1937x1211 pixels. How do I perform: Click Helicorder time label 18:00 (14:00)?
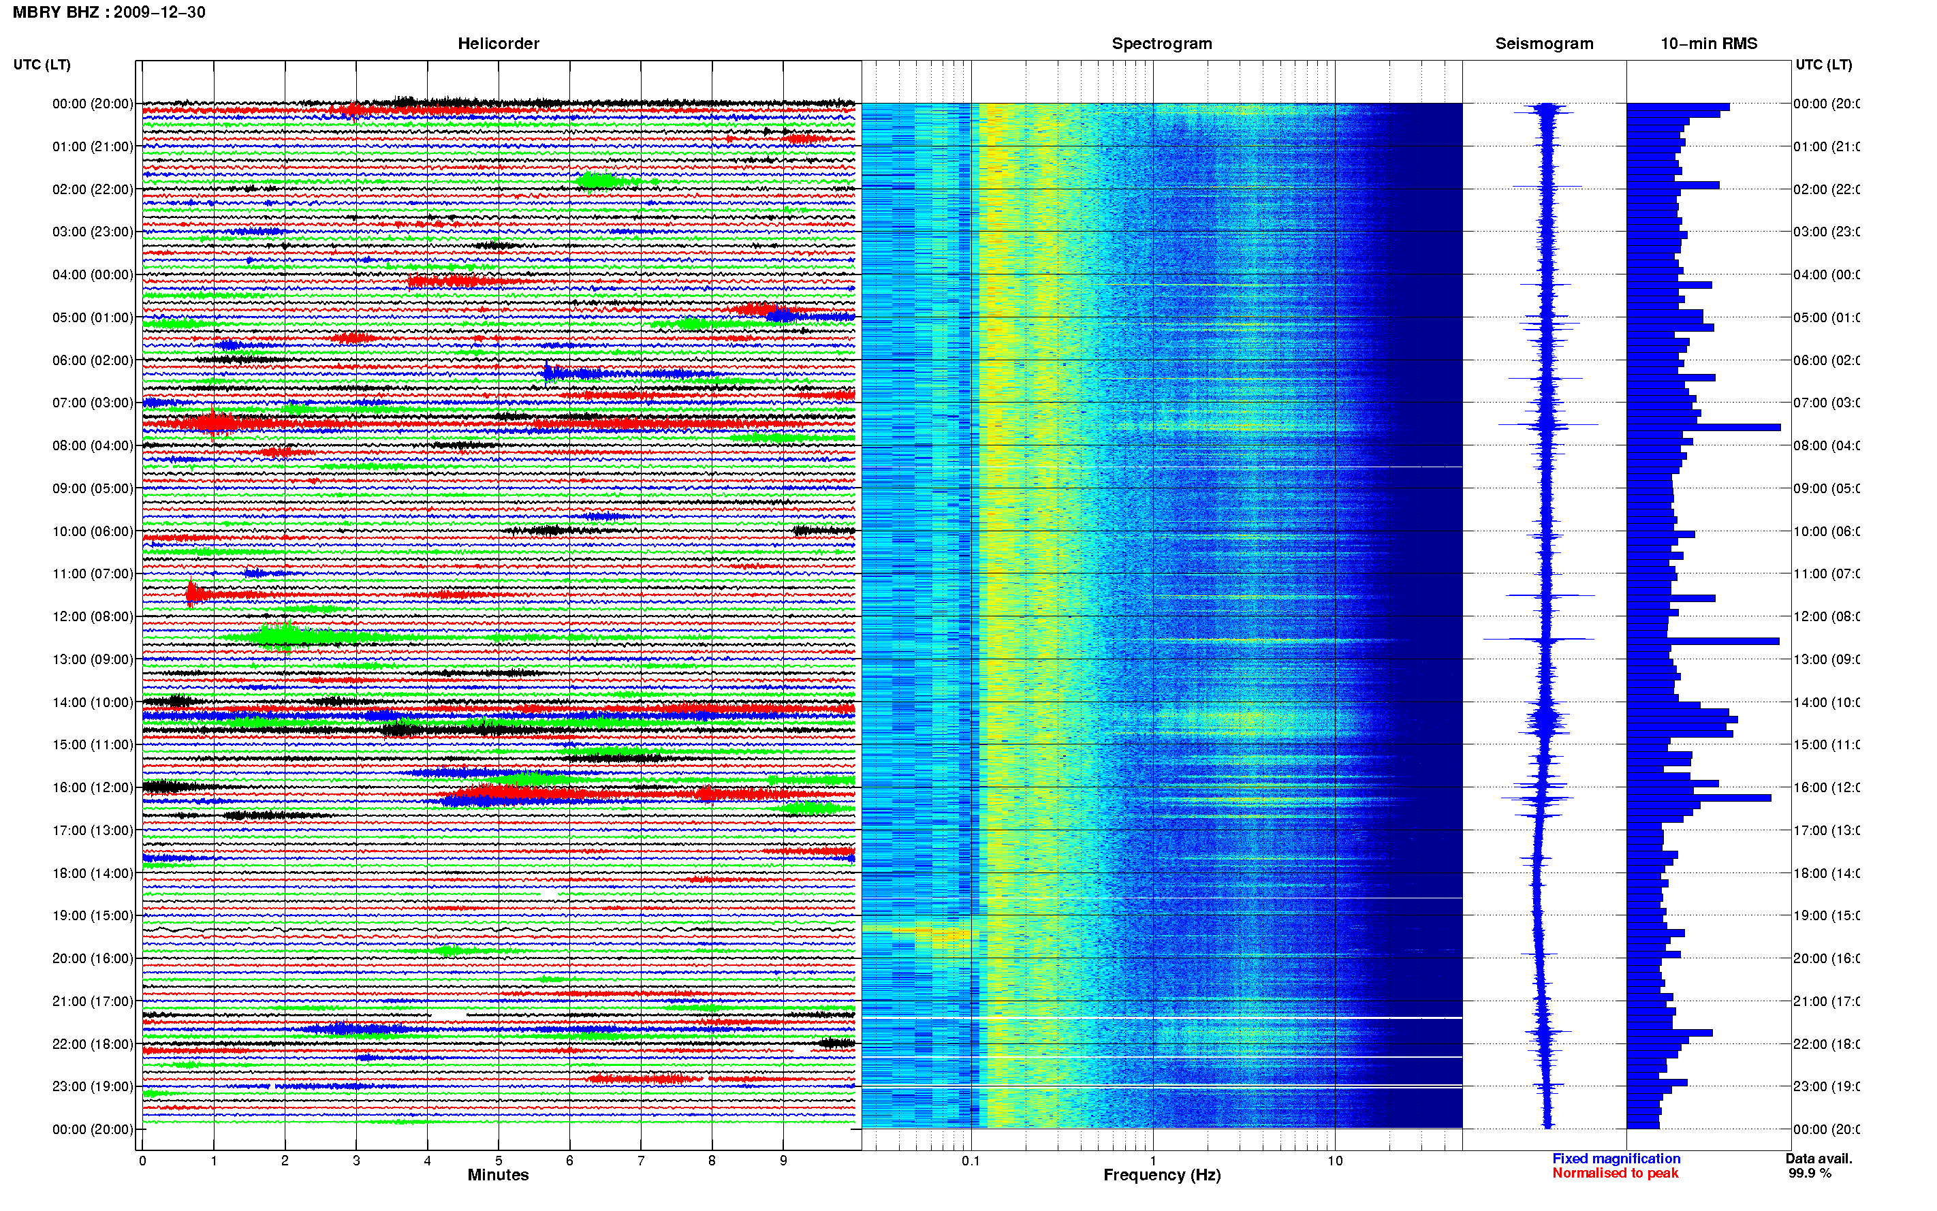tap(93, 873)
